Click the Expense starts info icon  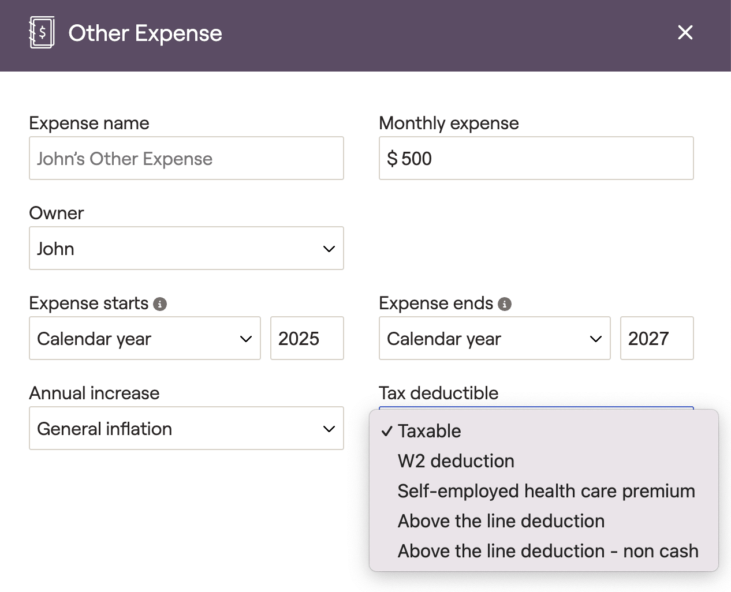point(160,304)
